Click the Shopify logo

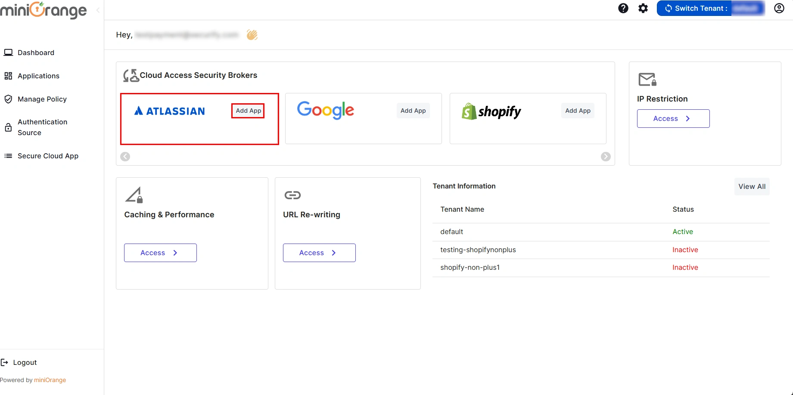tap(491, 111)
